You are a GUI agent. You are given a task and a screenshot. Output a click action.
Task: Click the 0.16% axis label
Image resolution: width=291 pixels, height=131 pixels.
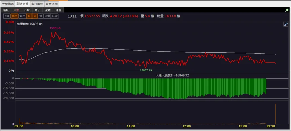click(9, 61)
